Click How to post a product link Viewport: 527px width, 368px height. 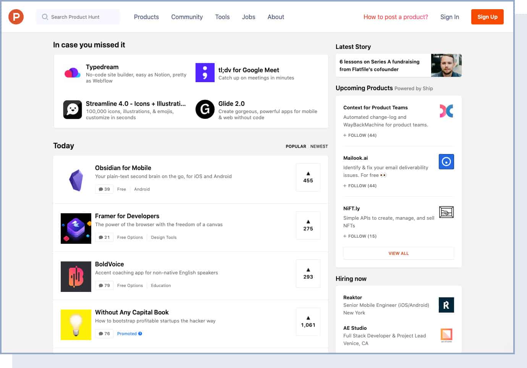tap(396, 17)
